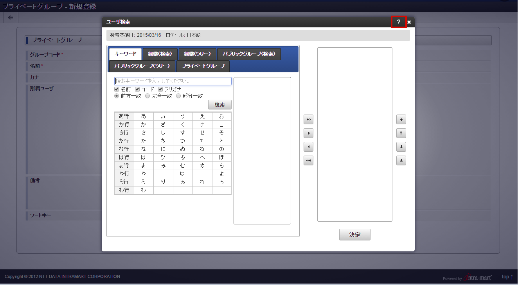This screenshot has width=518, height=285.
Task: Select kana ろ in the index table
Action: pos(222,182)
